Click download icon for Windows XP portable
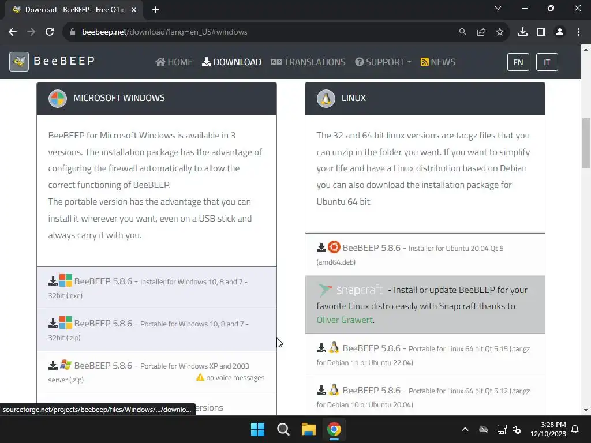This screenshot has width=591, height=443. coord(53,365)
